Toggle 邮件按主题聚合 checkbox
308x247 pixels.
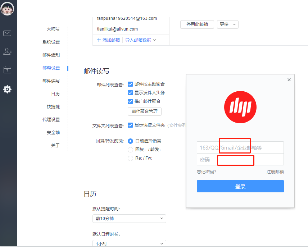131,84
